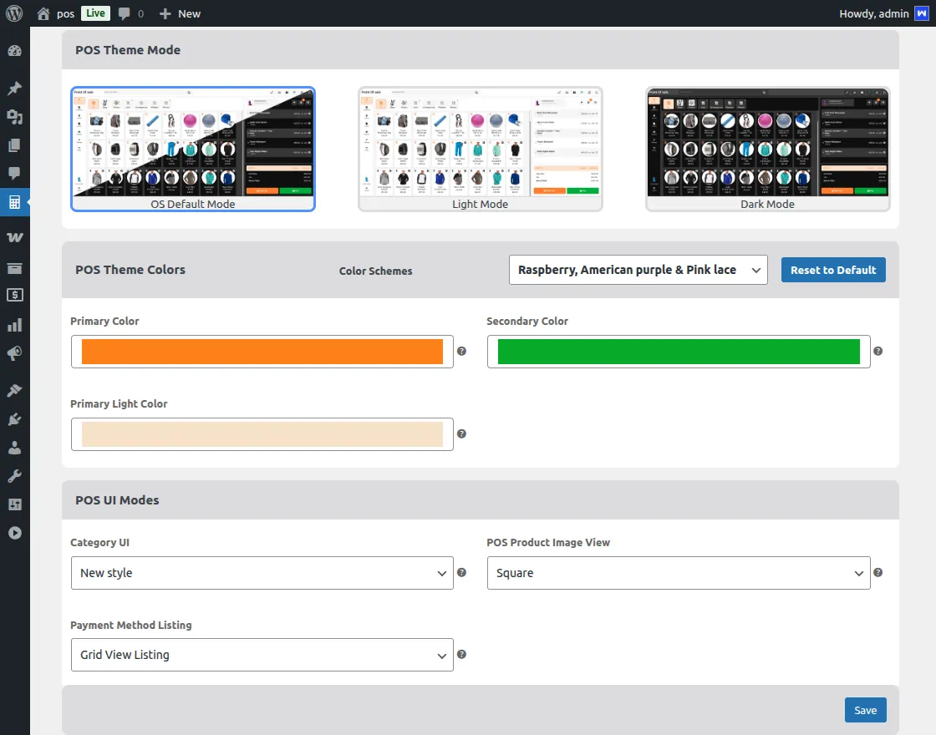Select OS Default Mode theme

[x=193, y=149]
